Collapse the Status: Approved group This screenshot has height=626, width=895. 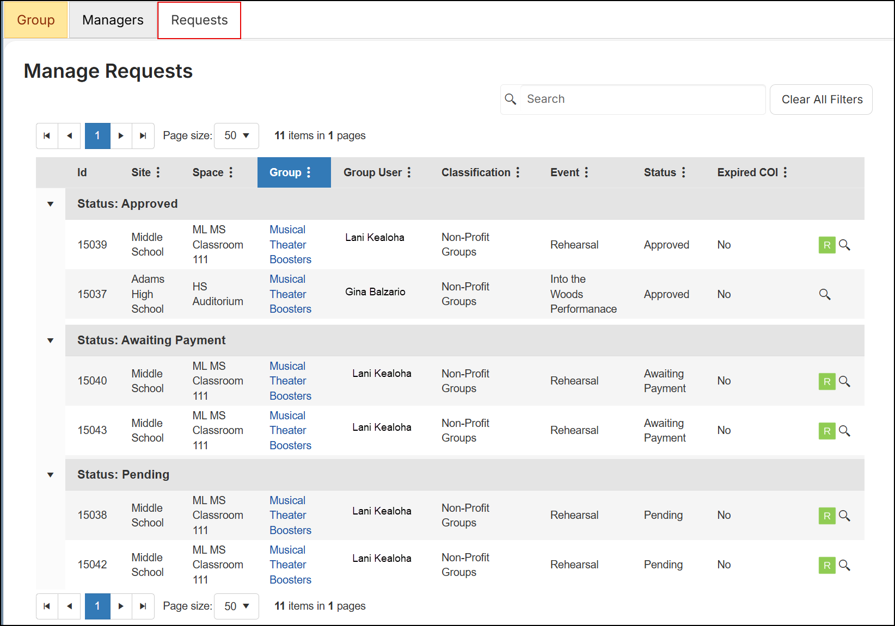tap(51, 204)
